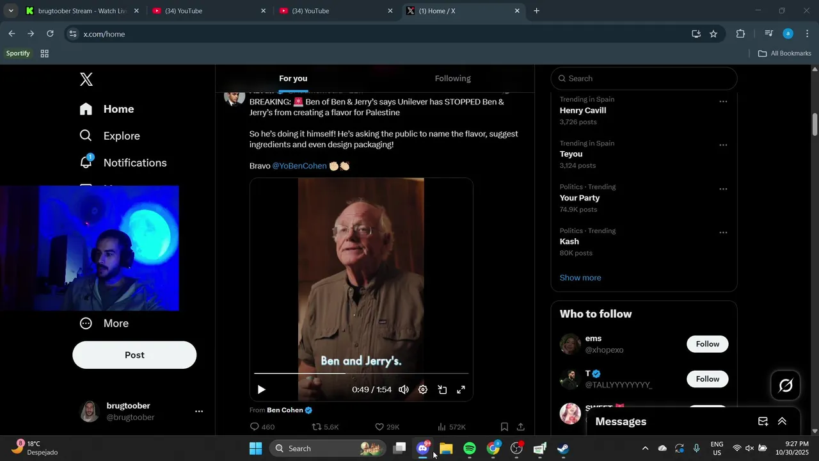Expand the Messages drawer
Viewport: 819px width, 461px height.
pos(782,421)
